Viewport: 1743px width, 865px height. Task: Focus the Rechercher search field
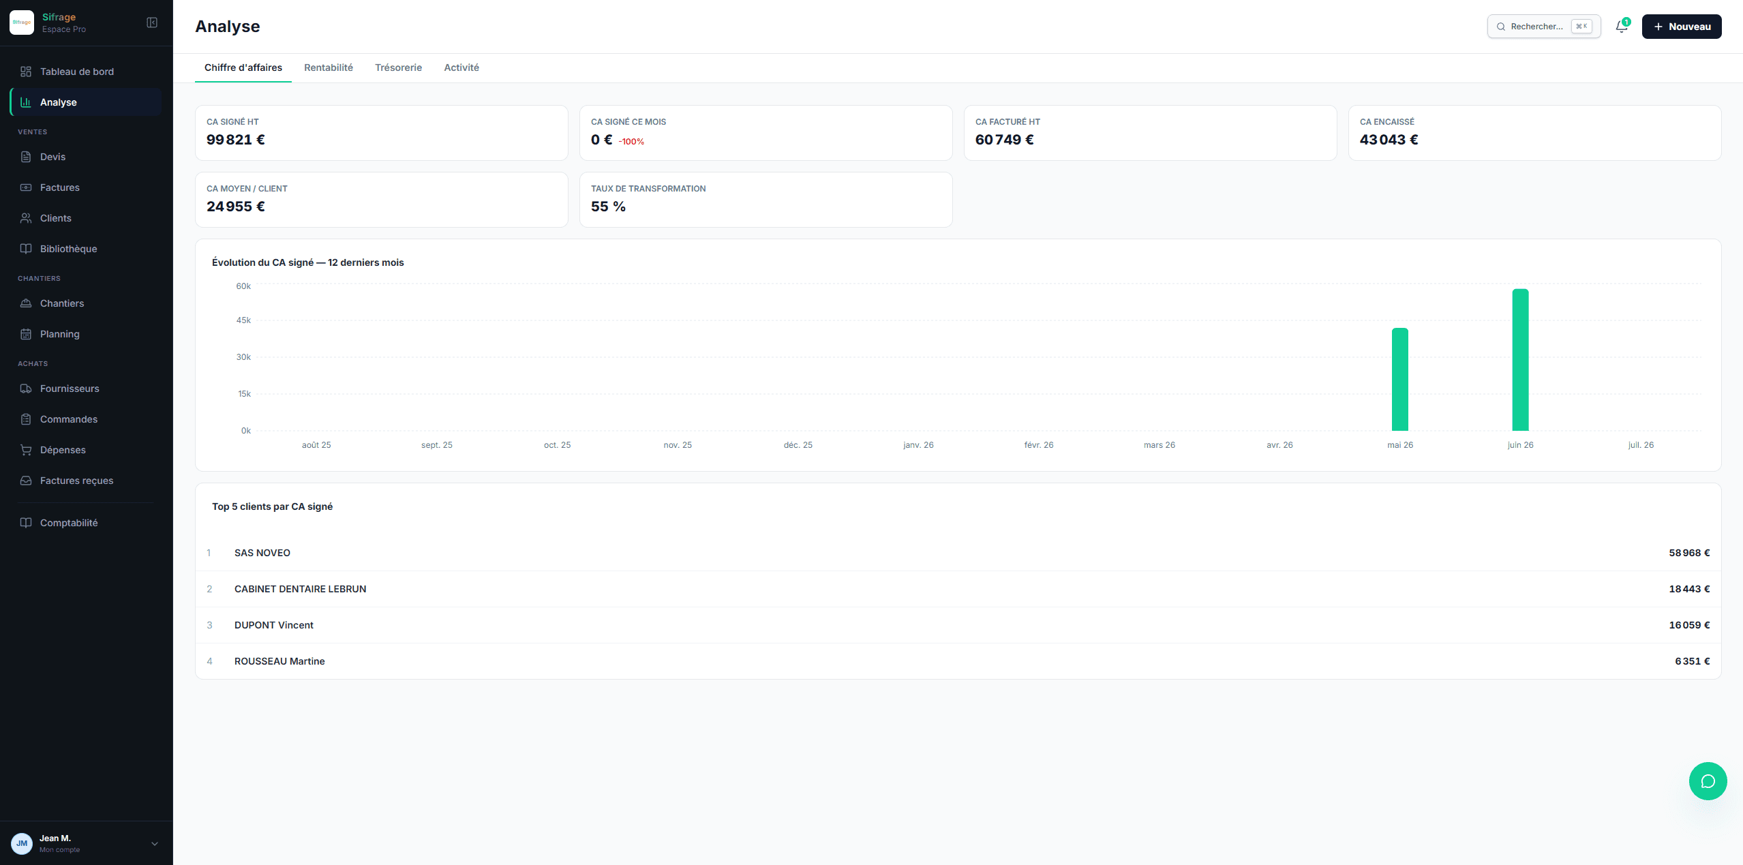(x=1543, y=27)
